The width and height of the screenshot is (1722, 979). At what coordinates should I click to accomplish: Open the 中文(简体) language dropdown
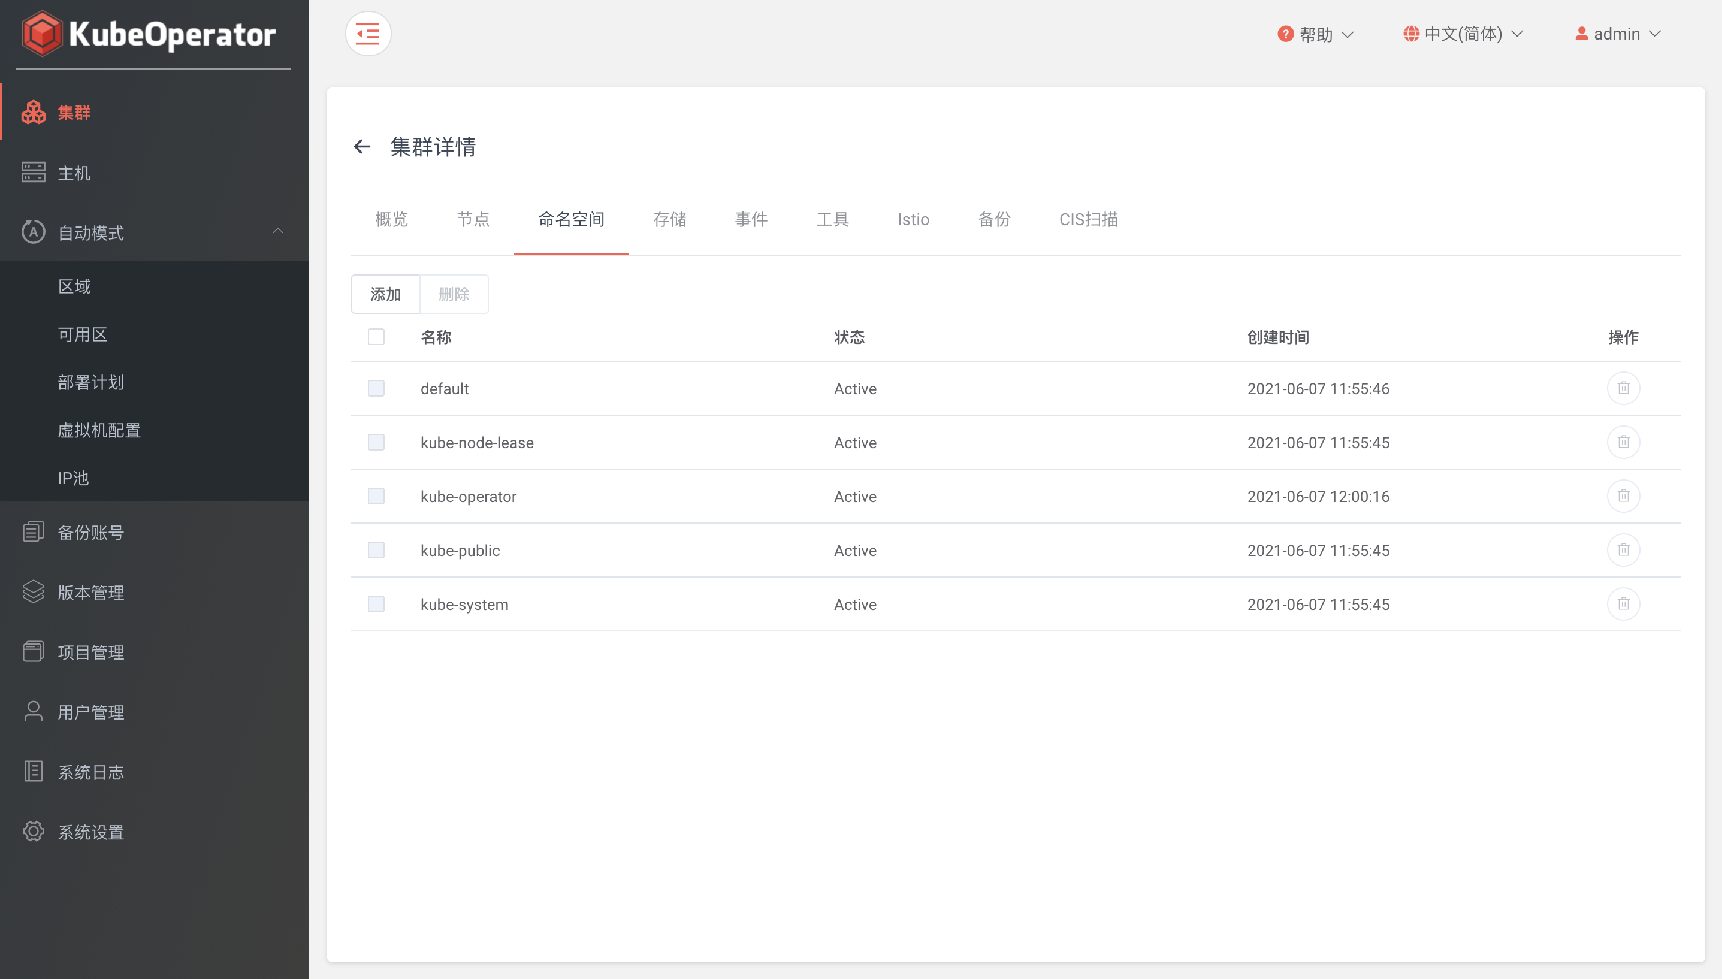1463,34
